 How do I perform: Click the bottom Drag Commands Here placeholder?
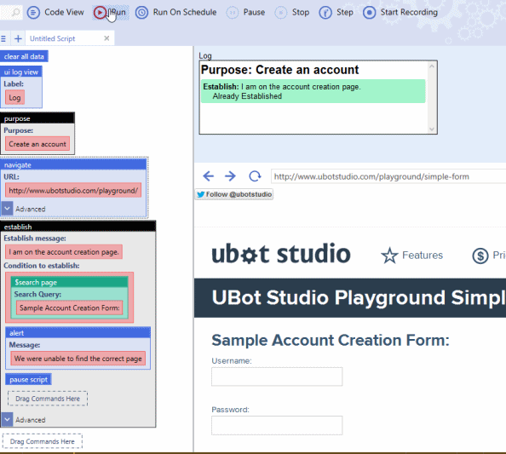tap(43, 441)
